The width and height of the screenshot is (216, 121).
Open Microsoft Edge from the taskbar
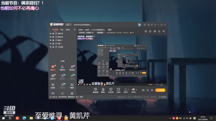24,118
